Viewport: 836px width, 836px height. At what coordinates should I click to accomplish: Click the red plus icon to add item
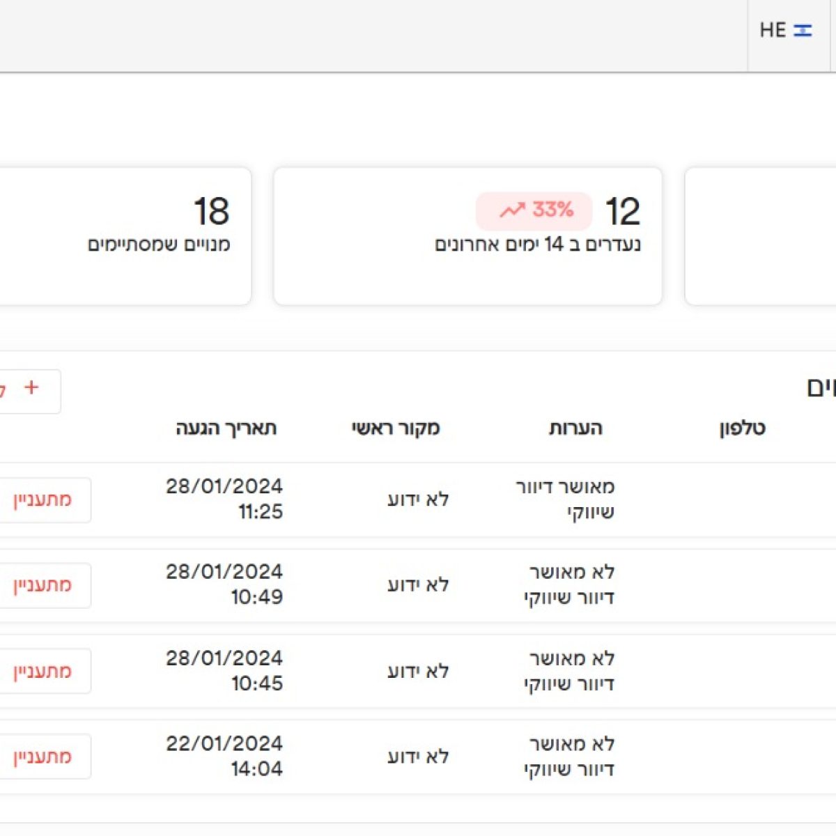[x=31, y=388]
